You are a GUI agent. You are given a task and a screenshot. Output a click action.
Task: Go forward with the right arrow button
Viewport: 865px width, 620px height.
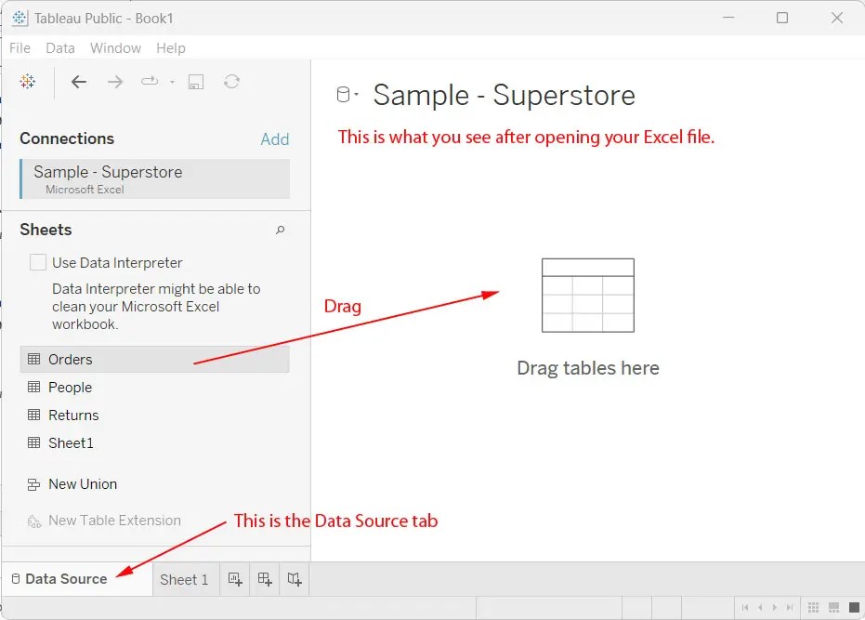click(x=115, y=82)
